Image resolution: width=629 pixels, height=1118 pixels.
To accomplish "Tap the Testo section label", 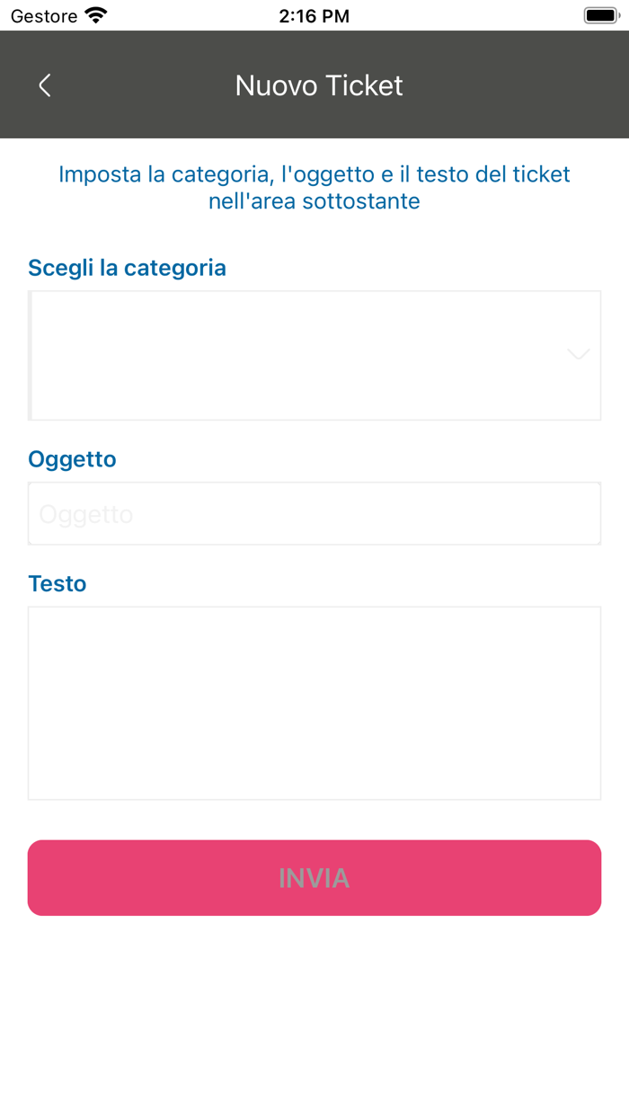I will tap(57, 582).
